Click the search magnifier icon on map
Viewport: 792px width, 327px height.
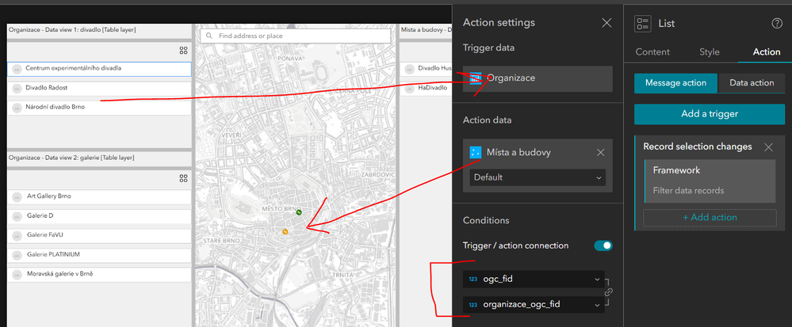[209, 36]
